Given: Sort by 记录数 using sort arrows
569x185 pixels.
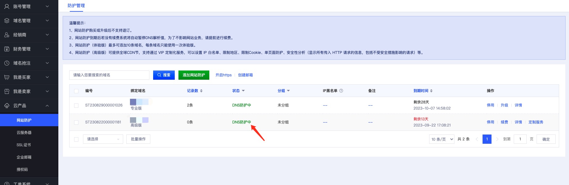Looking at the screenshot, I should (201, 91).
